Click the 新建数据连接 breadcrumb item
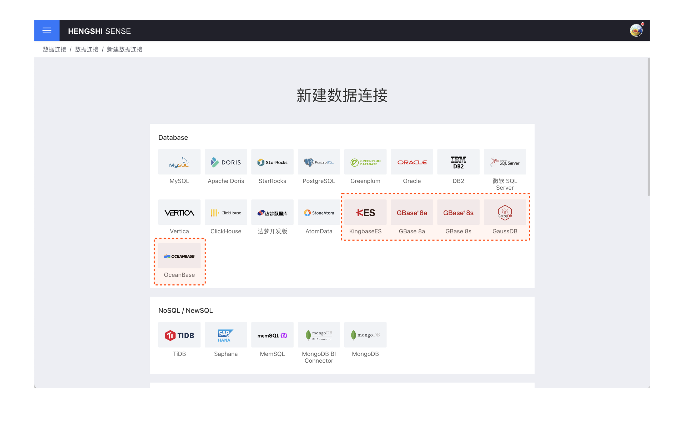This screenshot has width=684, height=421. point(125,49)
